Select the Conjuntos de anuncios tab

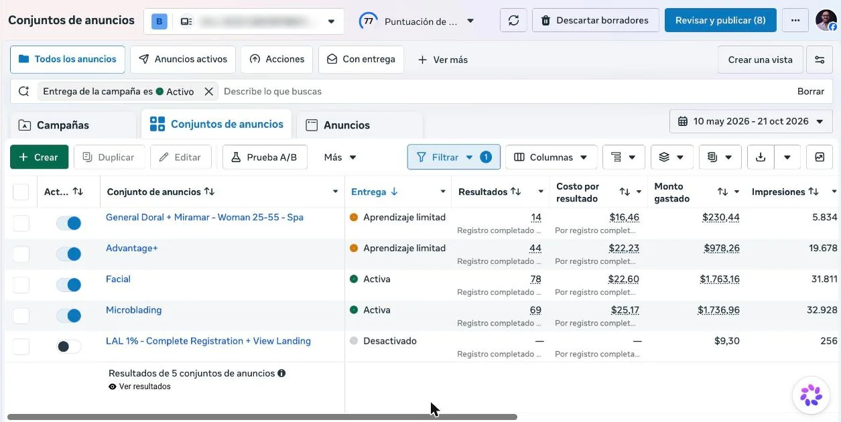pyautogui.click(x=216, y=124)
